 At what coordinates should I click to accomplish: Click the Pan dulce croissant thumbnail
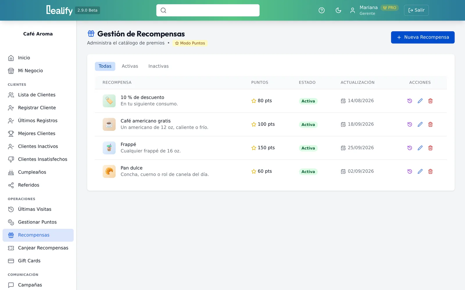point(109,171)
